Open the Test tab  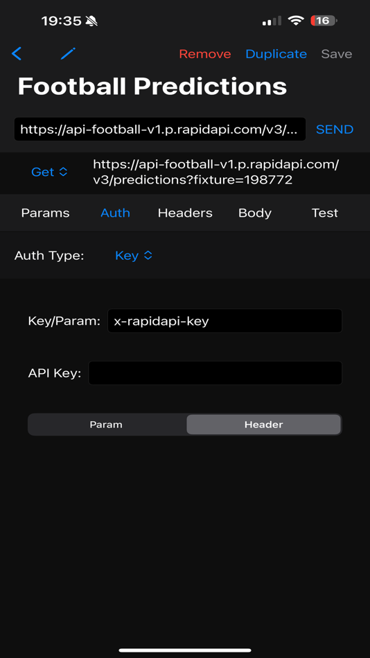[325, 213]
